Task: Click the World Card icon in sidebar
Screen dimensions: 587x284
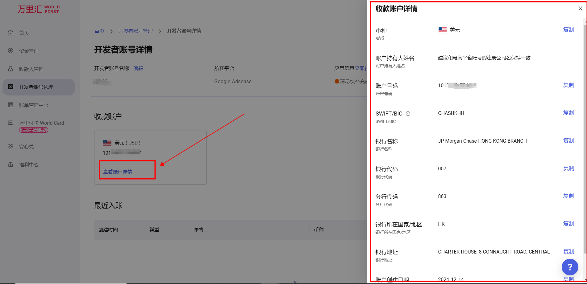Action: point(10,123)
